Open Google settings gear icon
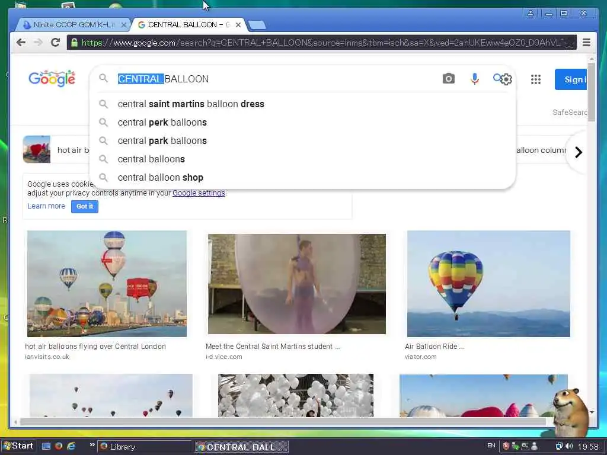This screenshot has height=455, width=607. point(506,79)
